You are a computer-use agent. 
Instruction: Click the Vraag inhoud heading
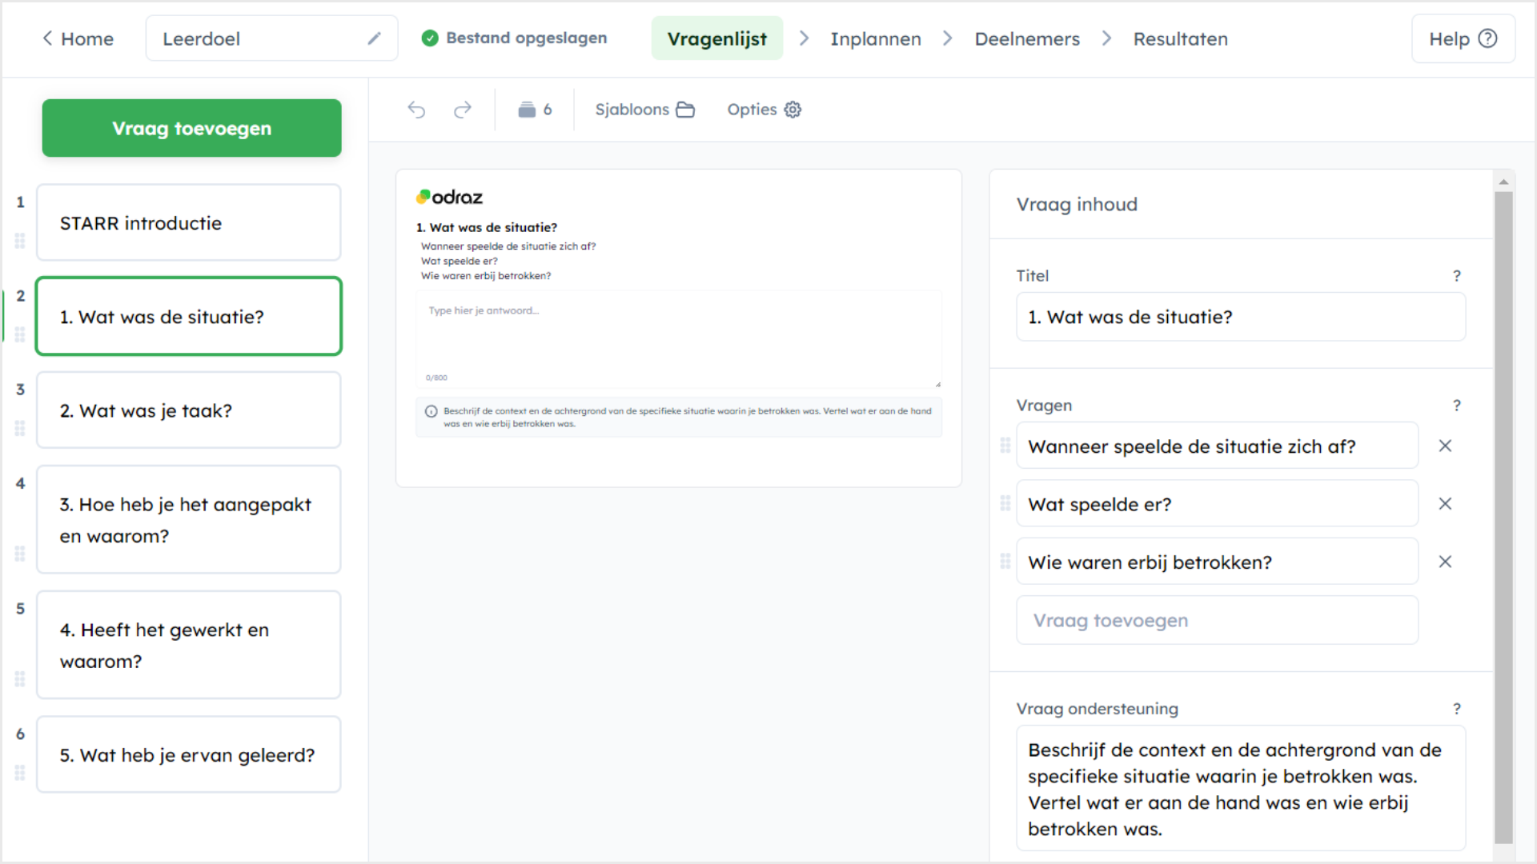click(1077, 204)
